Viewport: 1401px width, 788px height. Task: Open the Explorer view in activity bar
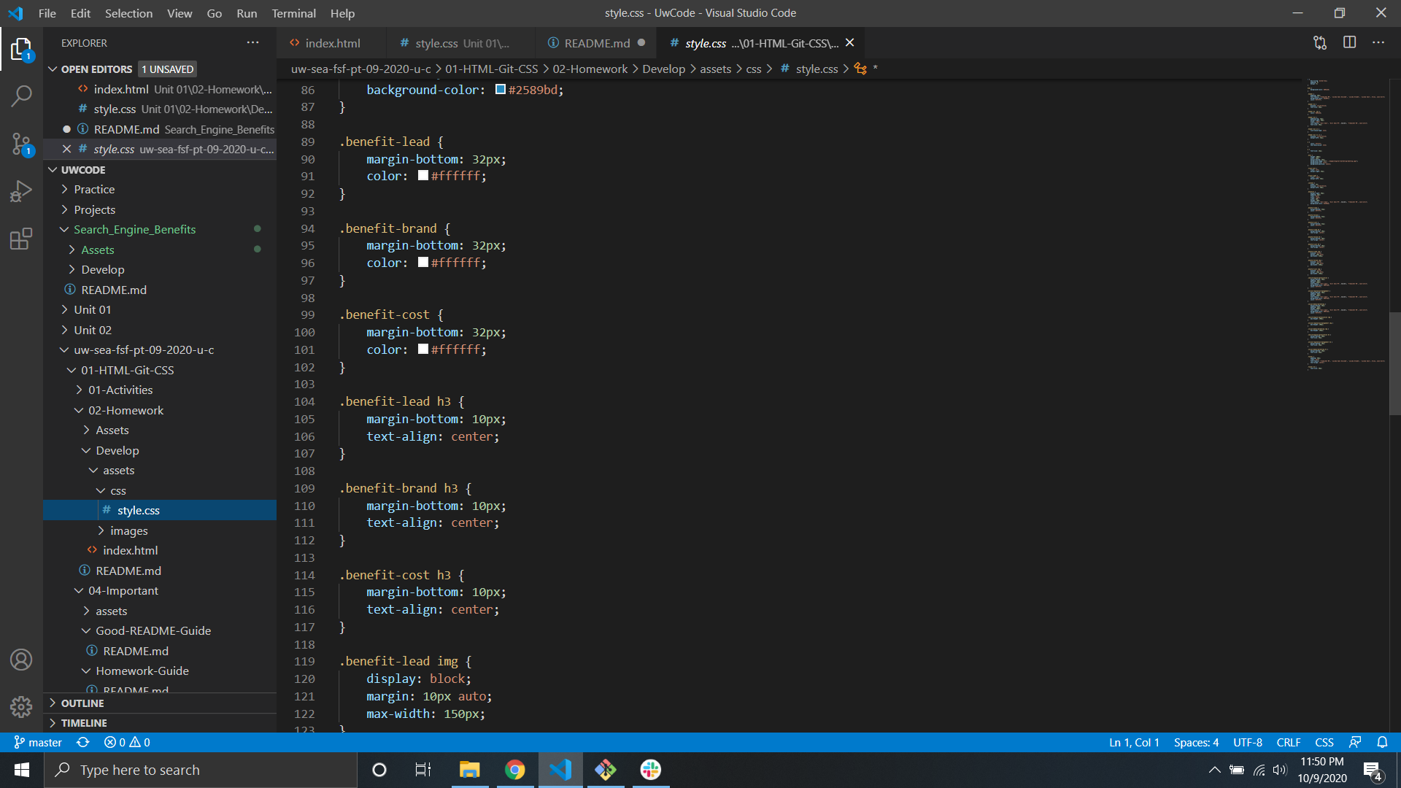point(22,50)
